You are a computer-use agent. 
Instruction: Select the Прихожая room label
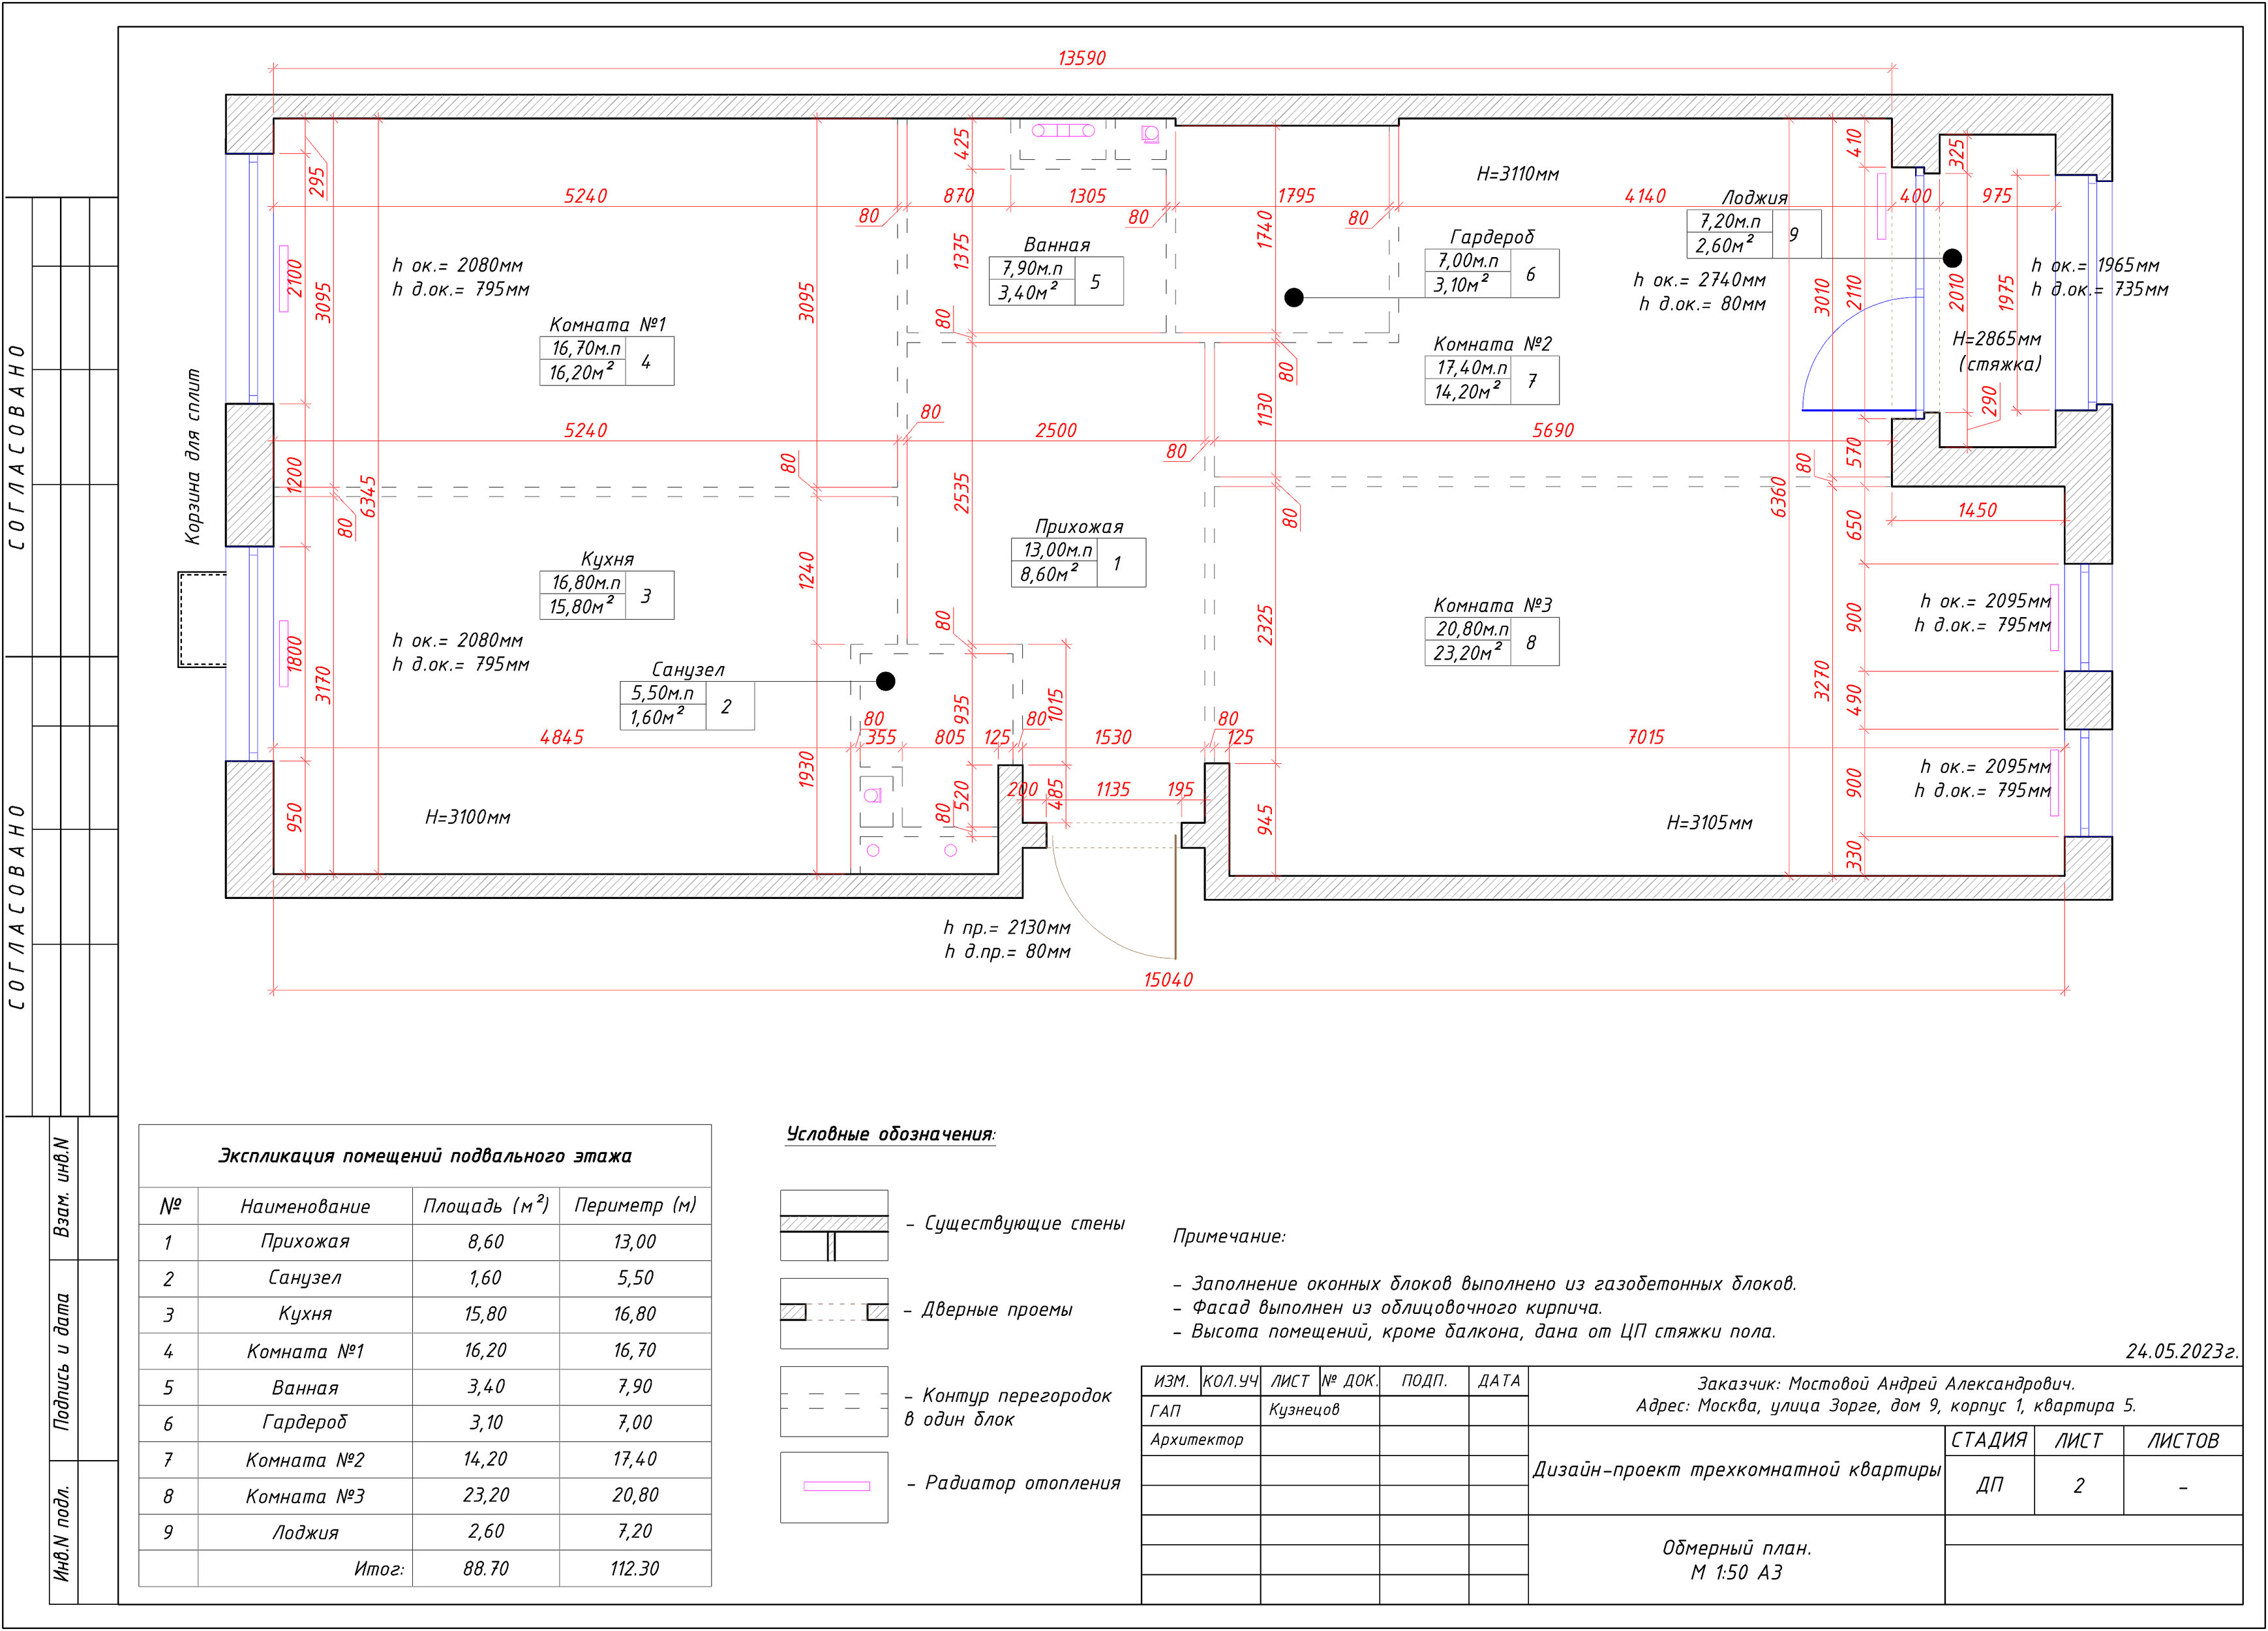click(x=1078, y=527)
